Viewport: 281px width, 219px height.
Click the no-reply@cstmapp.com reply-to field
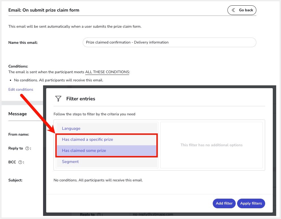pyautogui.click(x=153, y=214)
